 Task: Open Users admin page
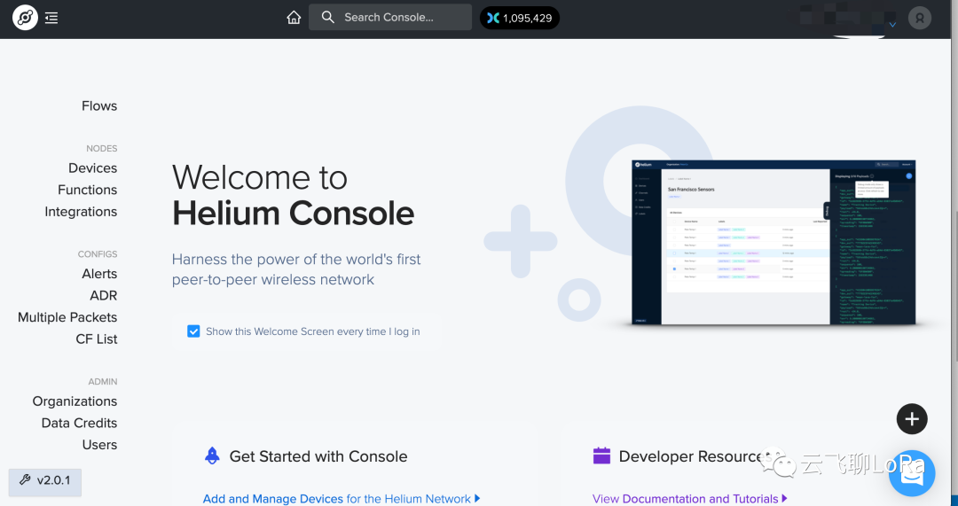pyautogui.click(x=99, y=445)
